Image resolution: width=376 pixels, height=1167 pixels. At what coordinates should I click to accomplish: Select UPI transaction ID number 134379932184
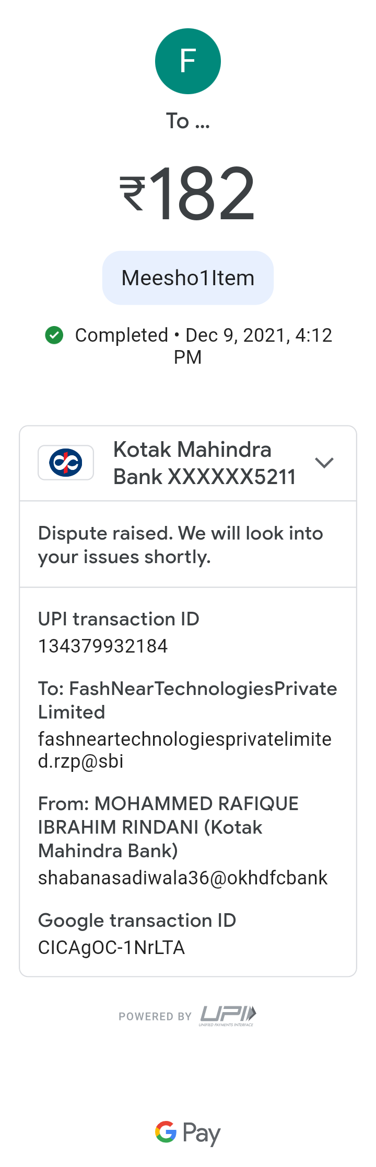103,646
